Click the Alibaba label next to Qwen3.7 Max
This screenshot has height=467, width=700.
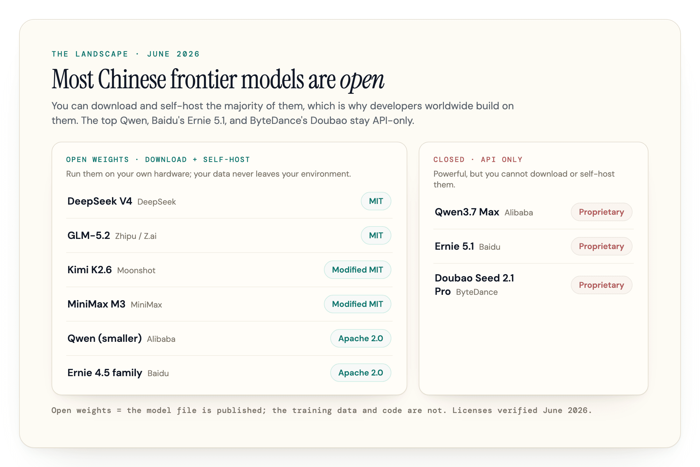(x=519, y=213)
